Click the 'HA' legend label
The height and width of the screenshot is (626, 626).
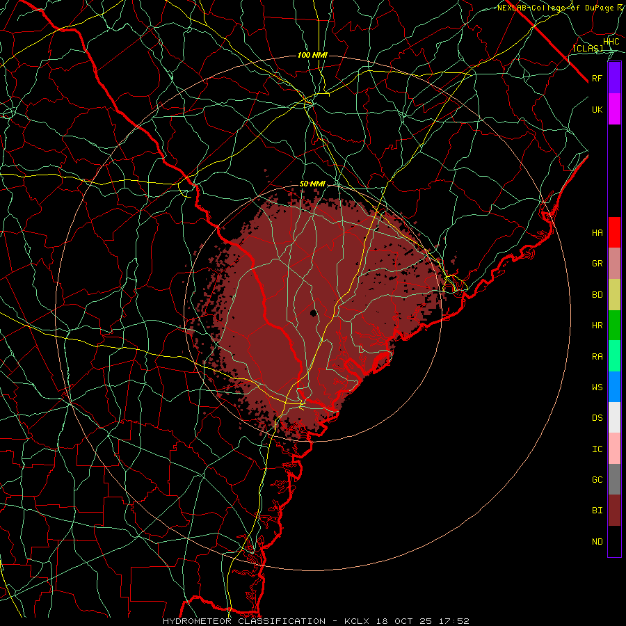pos(597,233)
